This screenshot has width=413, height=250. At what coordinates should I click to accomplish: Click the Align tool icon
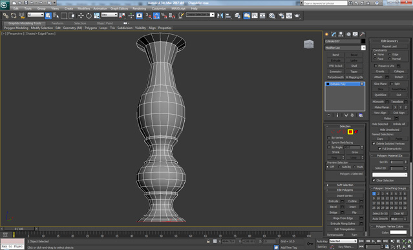[228, 15]
